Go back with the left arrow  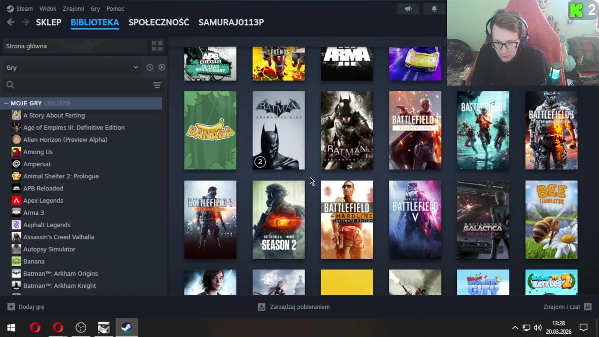click(11, 22)
